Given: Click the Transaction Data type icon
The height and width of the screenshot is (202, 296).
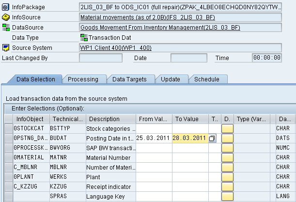Looking at the screenshot, I should tap(84, 38).
